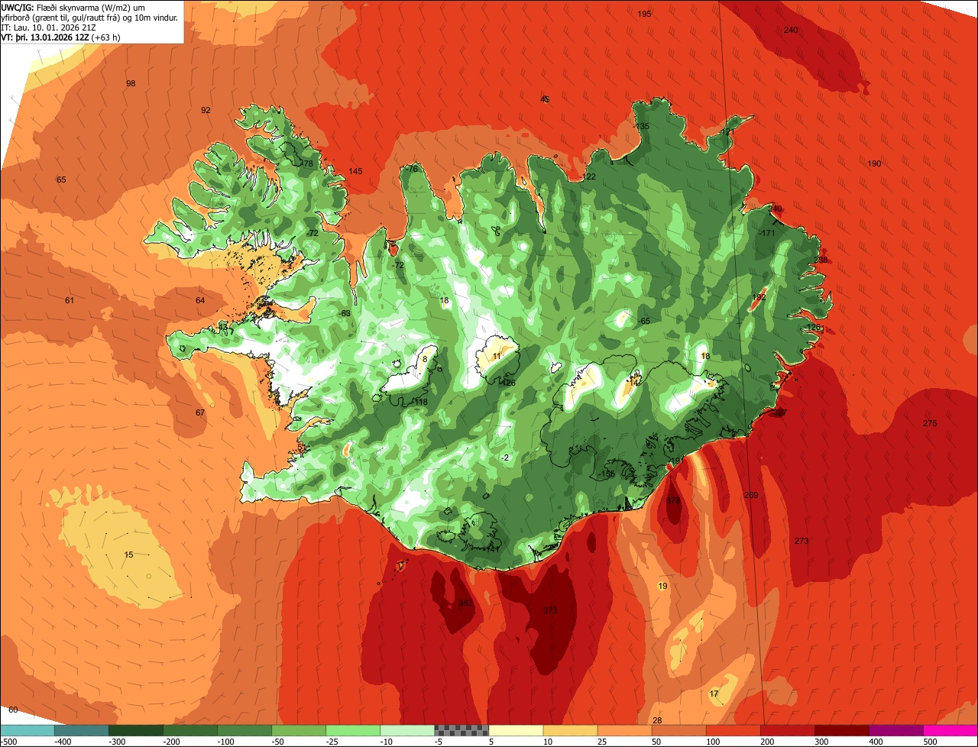Click the legend swatch between -400 and -300
The width and height of the screenshot is (978, 747).
[81, 730]
